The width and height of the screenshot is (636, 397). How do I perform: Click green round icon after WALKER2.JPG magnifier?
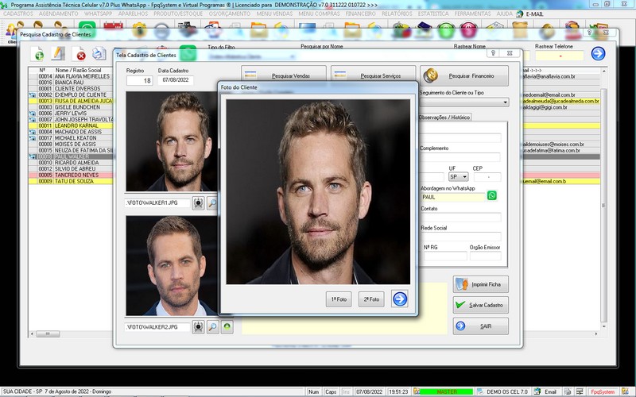[227, 327]
